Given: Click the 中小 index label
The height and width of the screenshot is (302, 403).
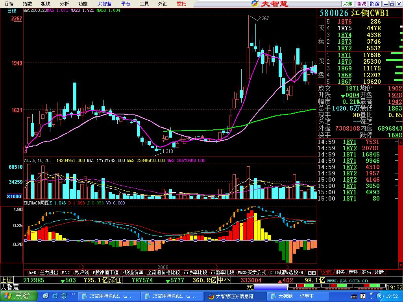Looking at the screenshot, I should 224,280.
